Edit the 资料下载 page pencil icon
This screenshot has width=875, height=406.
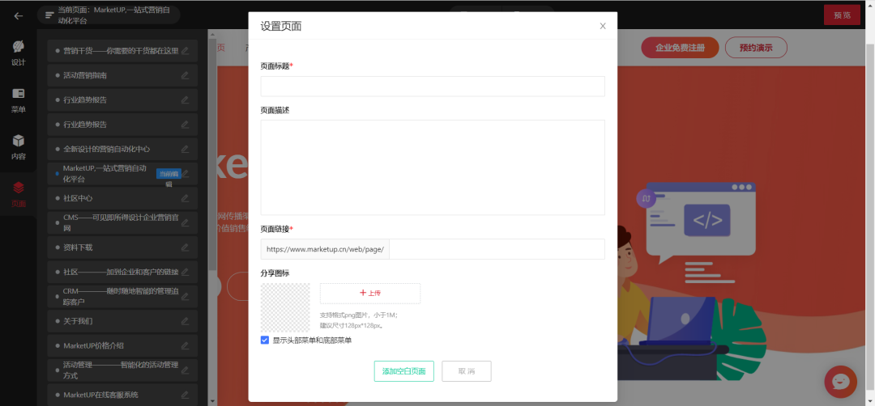[186, 247]
